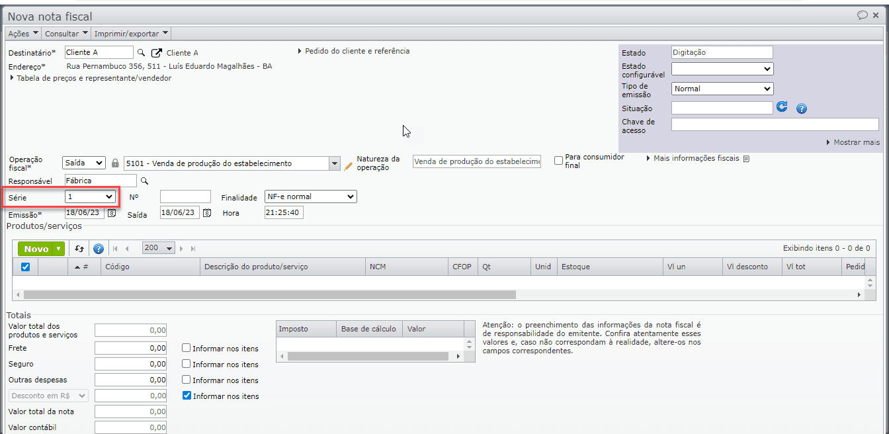
Task: Click the blue refresh icon beside Situação
Action: 782,107
